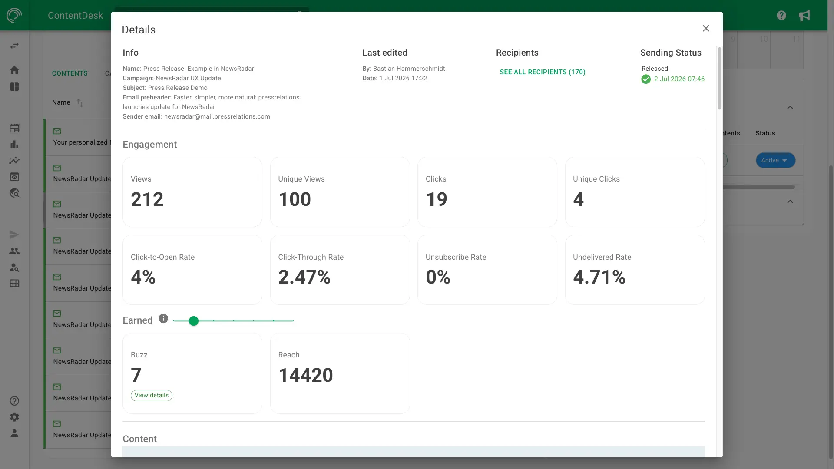Open the grid table icon in sidebar
834x469 pixels.
14,283
